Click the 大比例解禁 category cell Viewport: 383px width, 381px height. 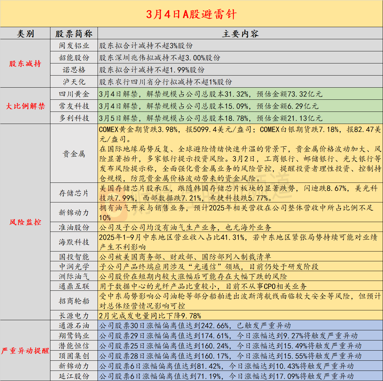[25, 106]
